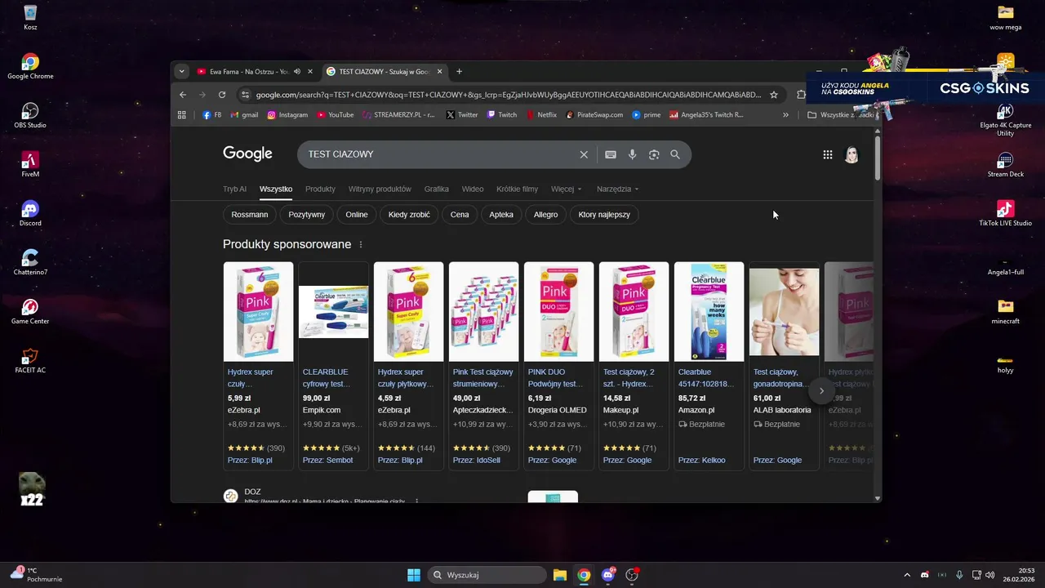Open Discord from the taskbar
Viewport: 1045px width, 588px height.
tap(608, 575)
